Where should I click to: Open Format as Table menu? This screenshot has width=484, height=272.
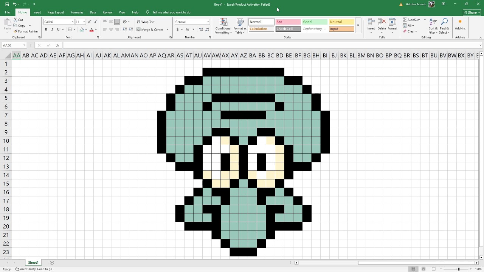[240, 26]
